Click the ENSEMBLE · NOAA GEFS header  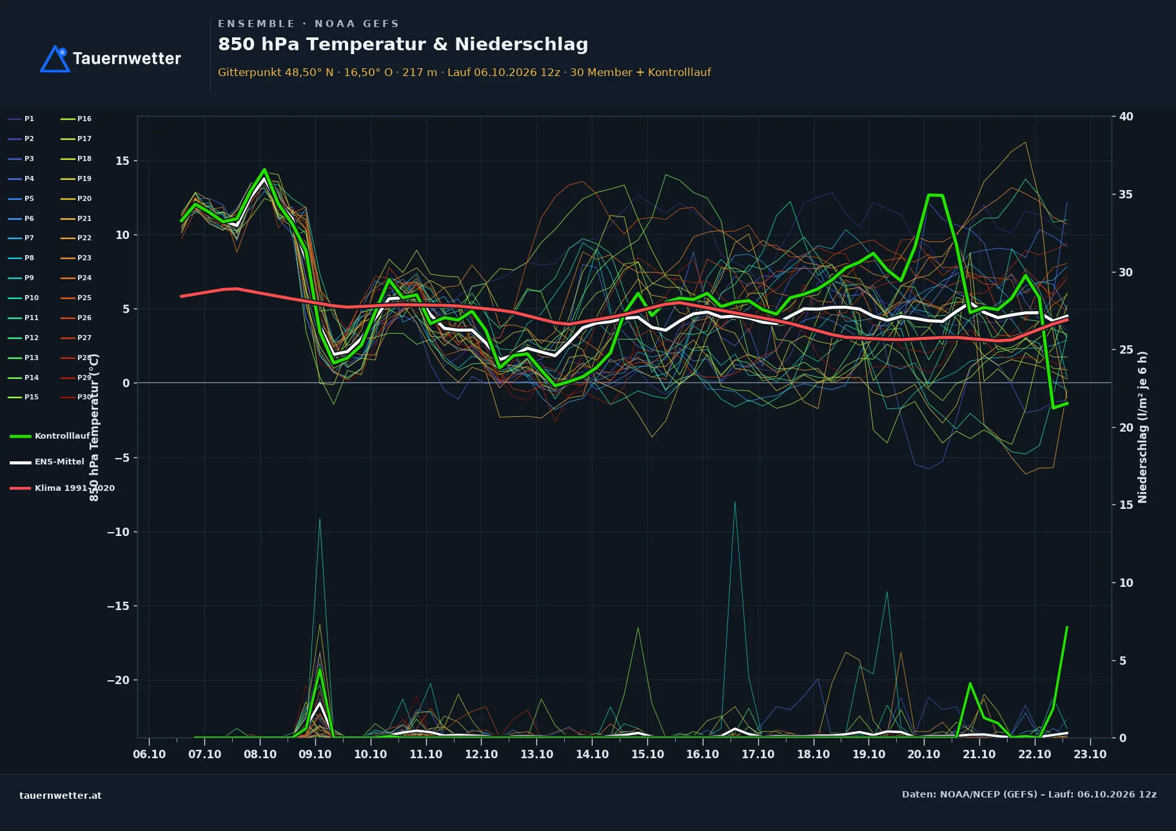(x=308, y=24)
